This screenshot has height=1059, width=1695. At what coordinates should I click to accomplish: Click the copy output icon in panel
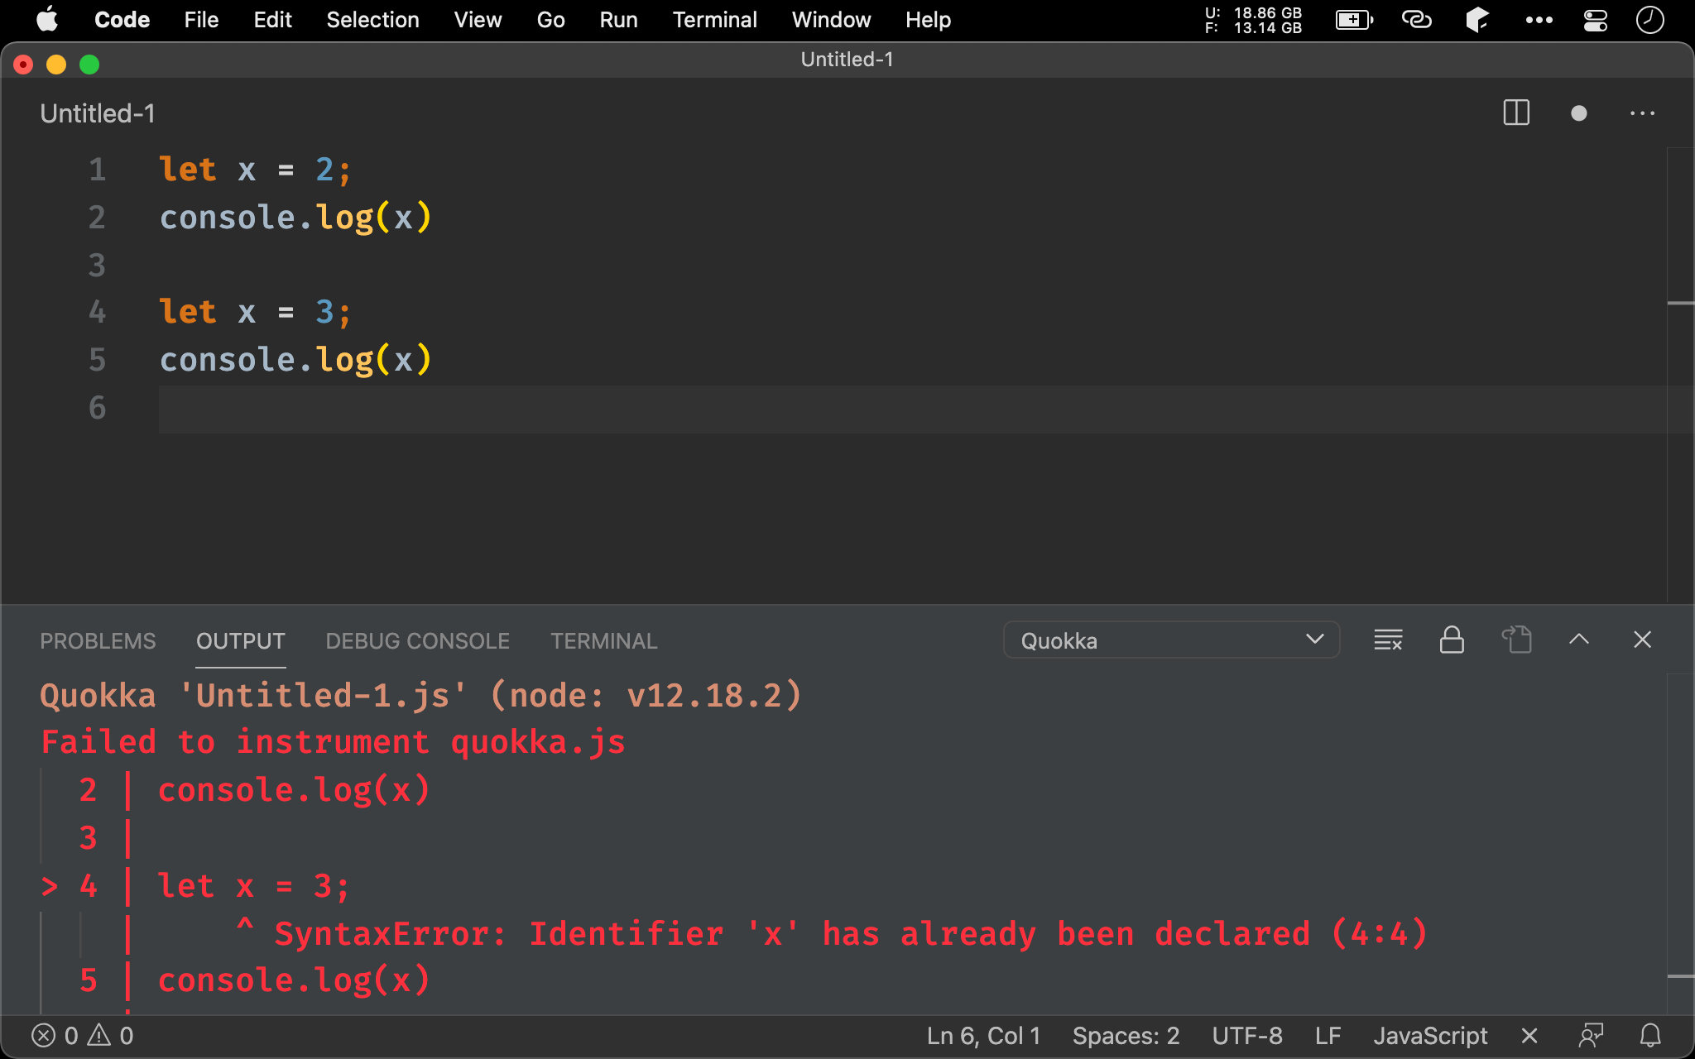point(1517,640)
